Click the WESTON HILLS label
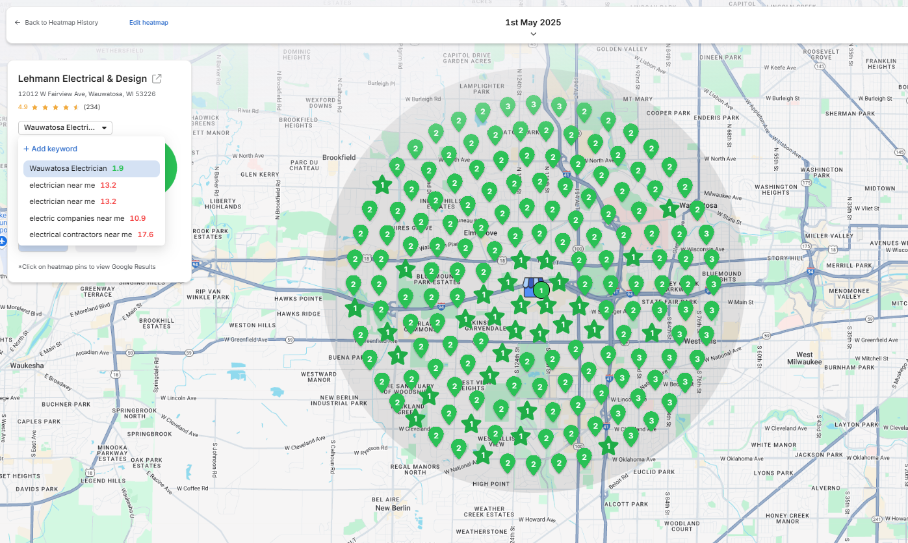Screen dimensions: 908x543 [252, 325]
